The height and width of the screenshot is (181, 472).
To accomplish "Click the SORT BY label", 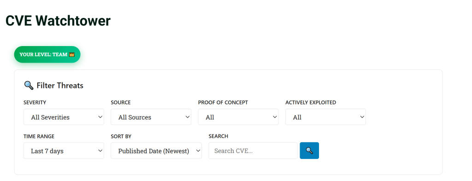I will (121, 136).
